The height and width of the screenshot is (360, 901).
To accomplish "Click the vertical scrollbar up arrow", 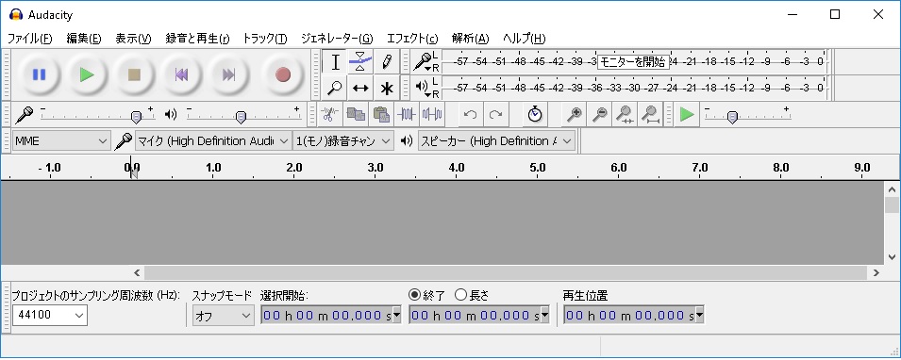I will tap(892, 189).
